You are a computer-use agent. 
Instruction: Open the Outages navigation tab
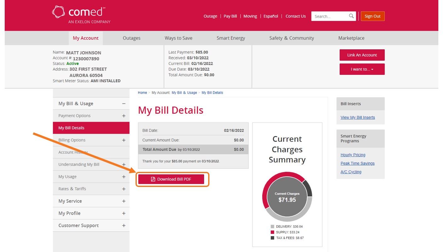(131, 38)
